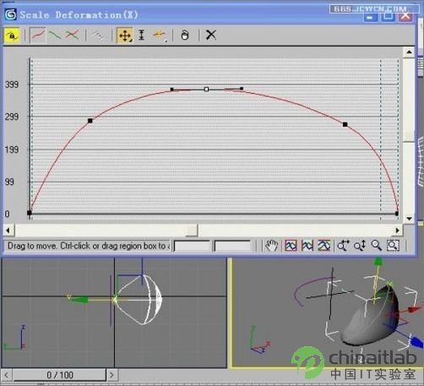
Task: Click the second control point value field
Action: pyautogui.click(x=232, y=246)
